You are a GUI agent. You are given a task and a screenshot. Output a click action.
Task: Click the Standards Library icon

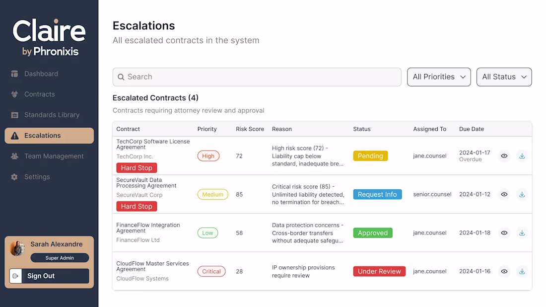tap(14, 115)
